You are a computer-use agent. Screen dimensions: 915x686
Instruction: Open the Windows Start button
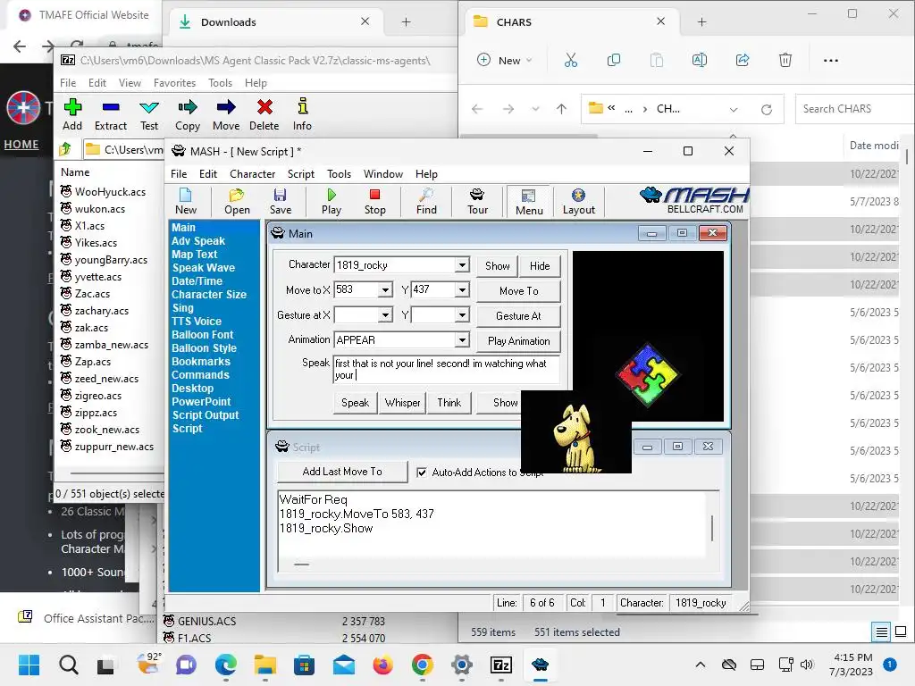coord(29,665)
